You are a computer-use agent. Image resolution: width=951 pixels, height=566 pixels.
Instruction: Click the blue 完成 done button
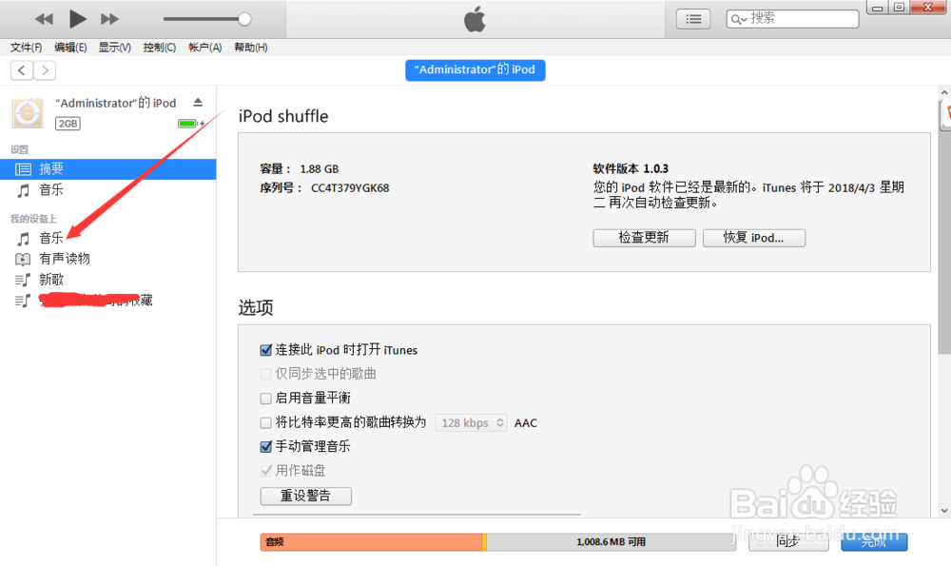(874, 541)
